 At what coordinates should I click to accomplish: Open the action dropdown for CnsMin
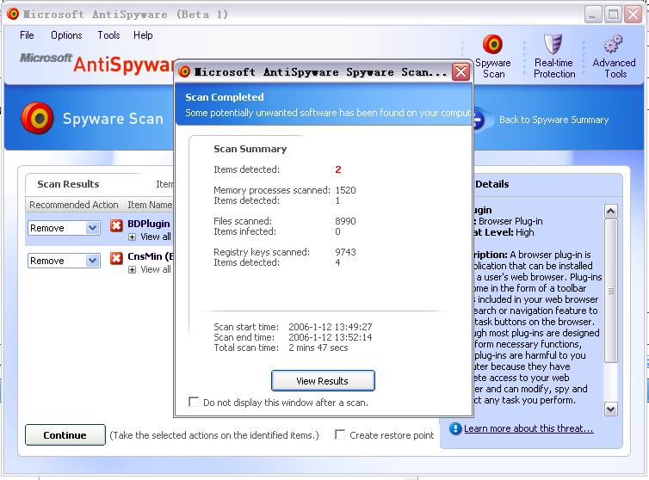point(92,261)
